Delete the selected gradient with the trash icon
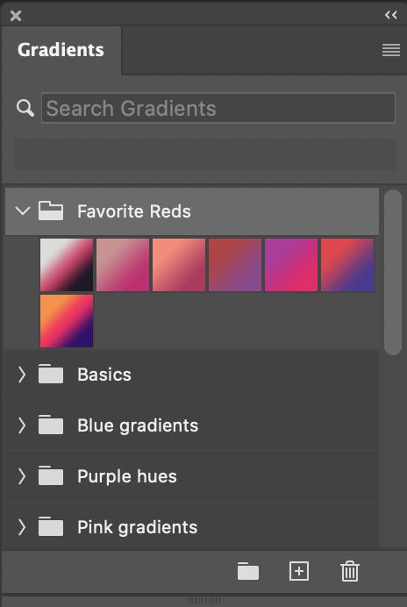Viewport: 407px width, 607px height. (x=350, y=571)
